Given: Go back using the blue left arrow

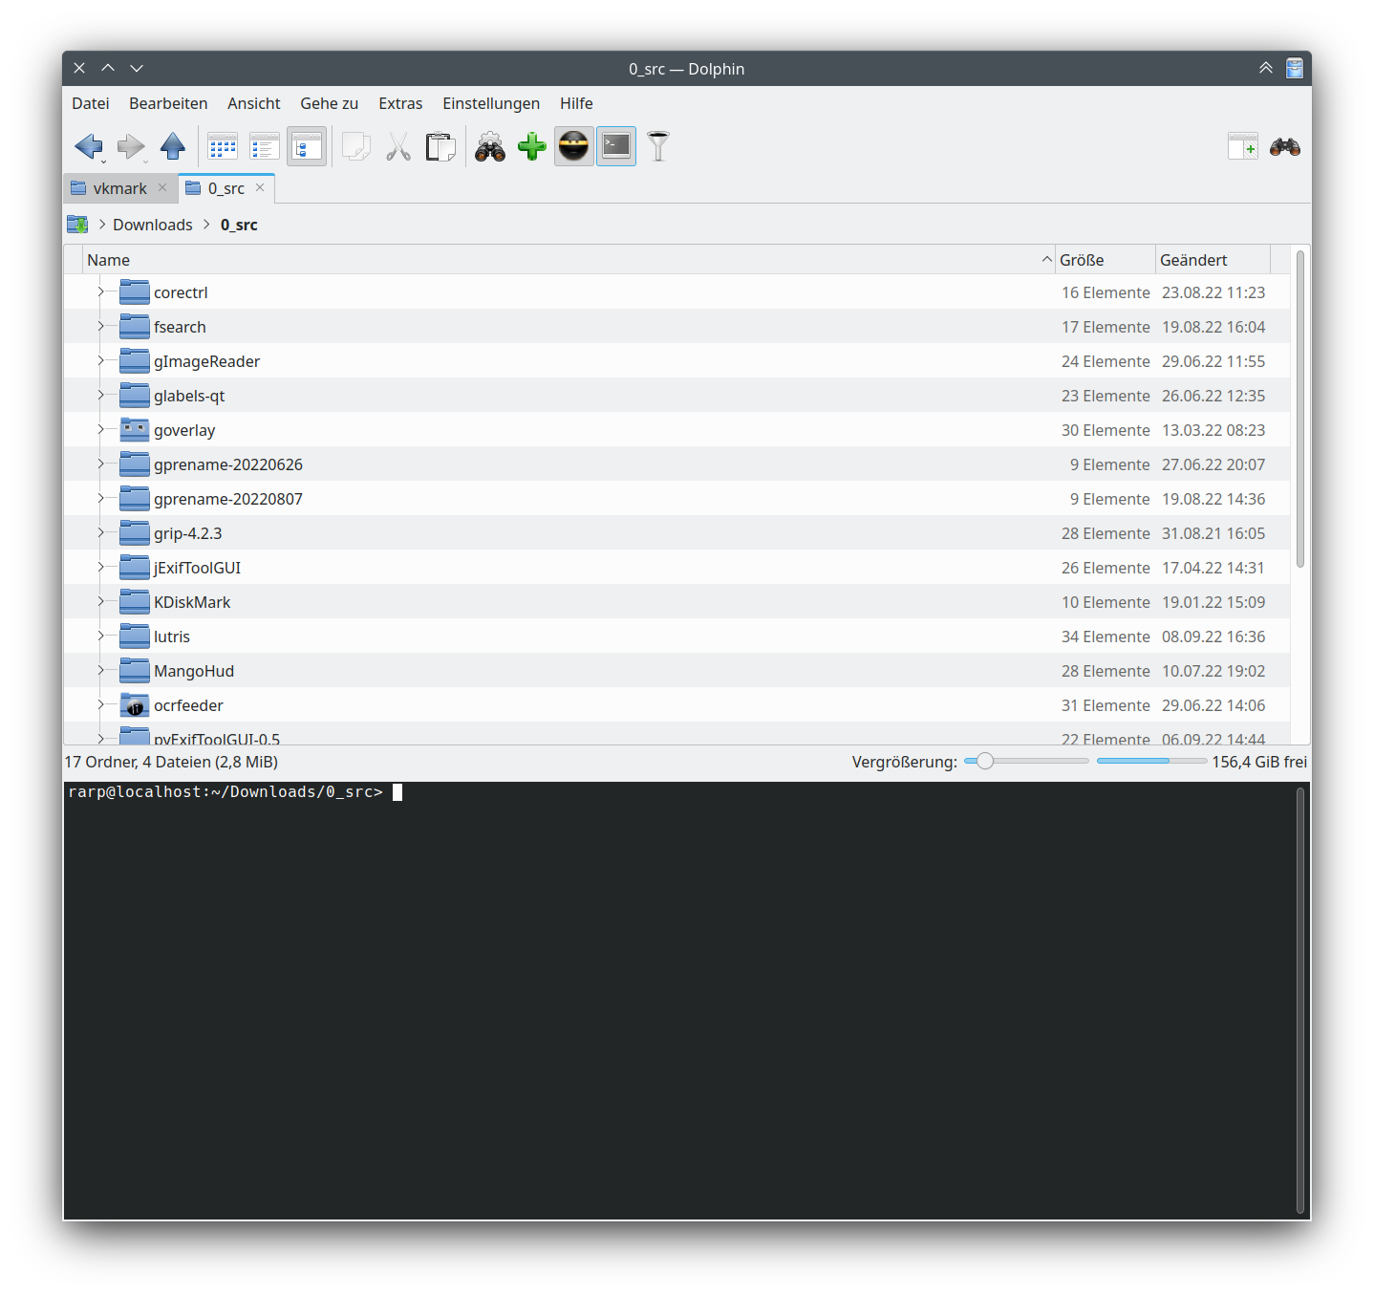Looking at the screenshot, I should tap(89, 146).
